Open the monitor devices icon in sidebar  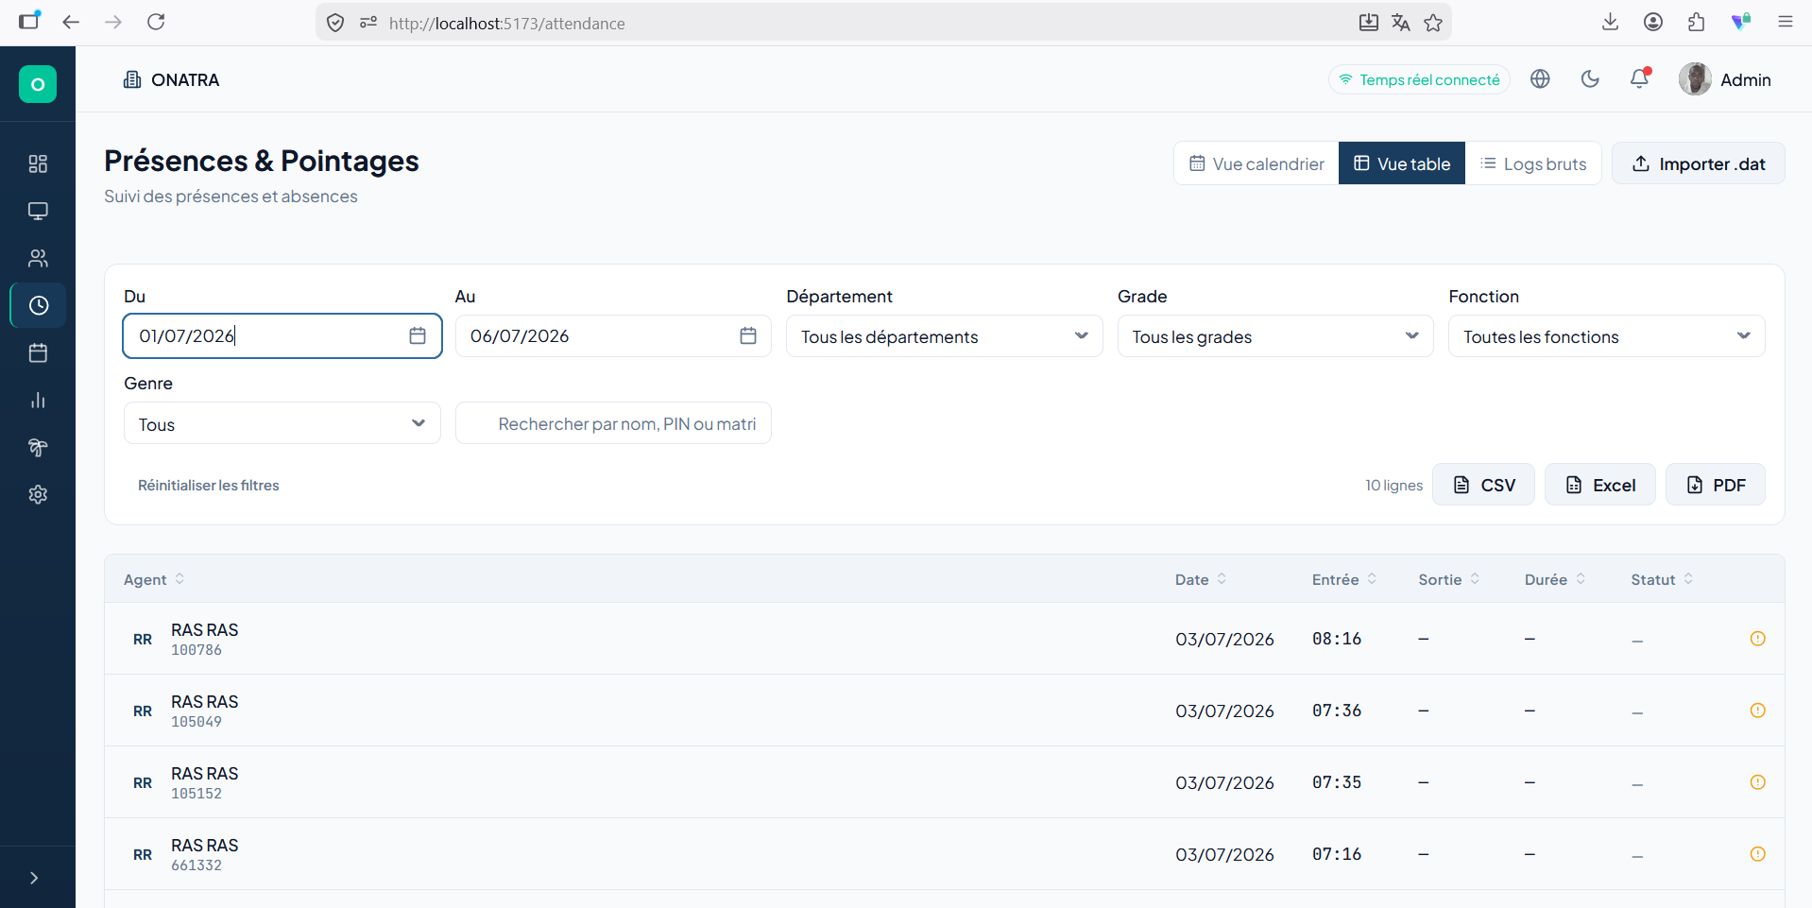pos(38,211)
